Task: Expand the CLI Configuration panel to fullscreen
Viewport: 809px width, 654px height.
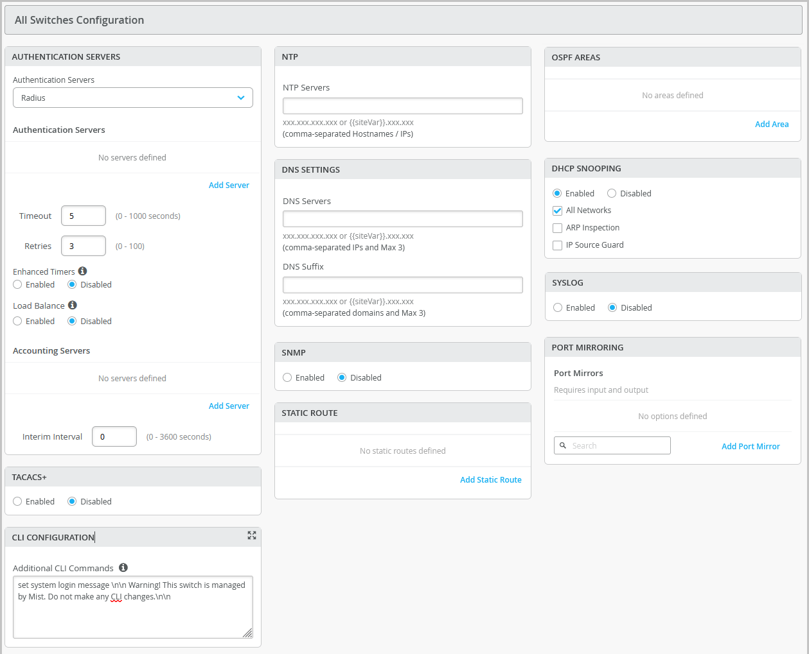Action: [252, 535]
